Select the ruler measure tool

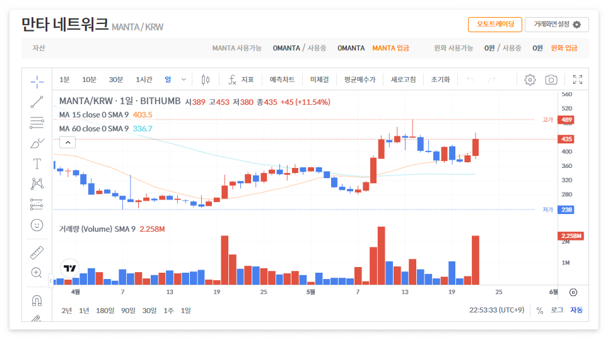(37, 253)
